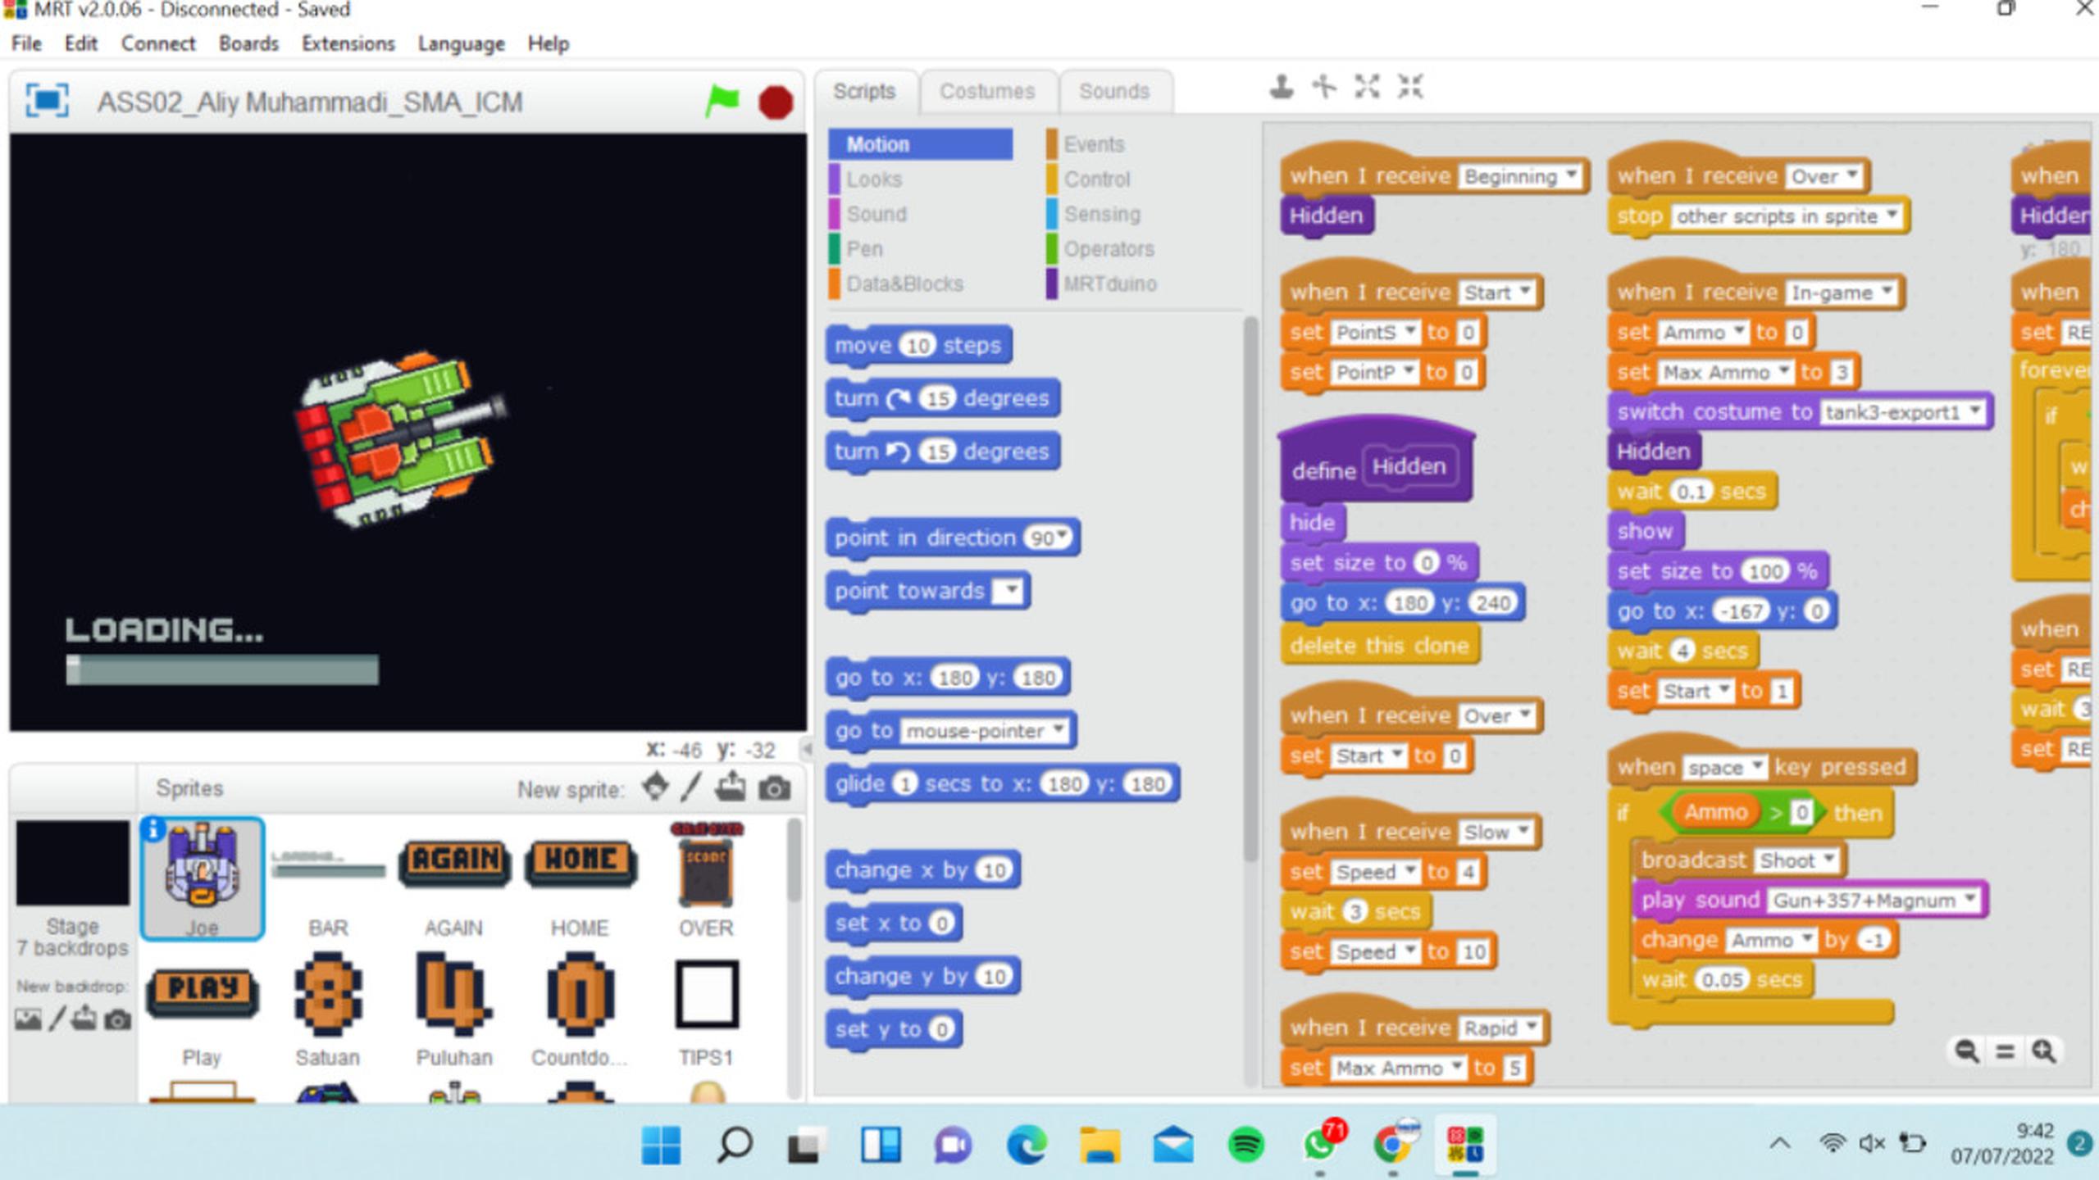The image size is (2099, 1180).
Task: Open the Boards menu
Action: (x=248, y=43)
